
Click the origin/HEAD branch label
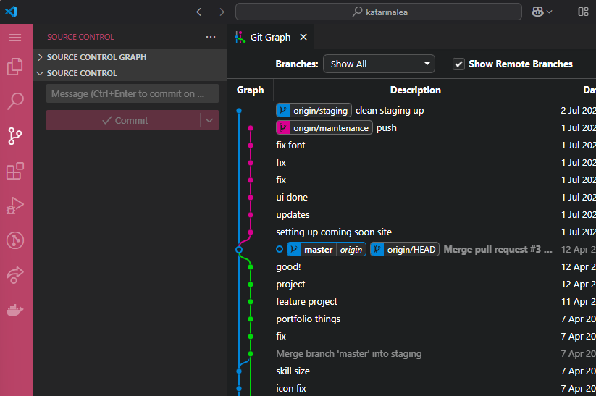(404, 250)
